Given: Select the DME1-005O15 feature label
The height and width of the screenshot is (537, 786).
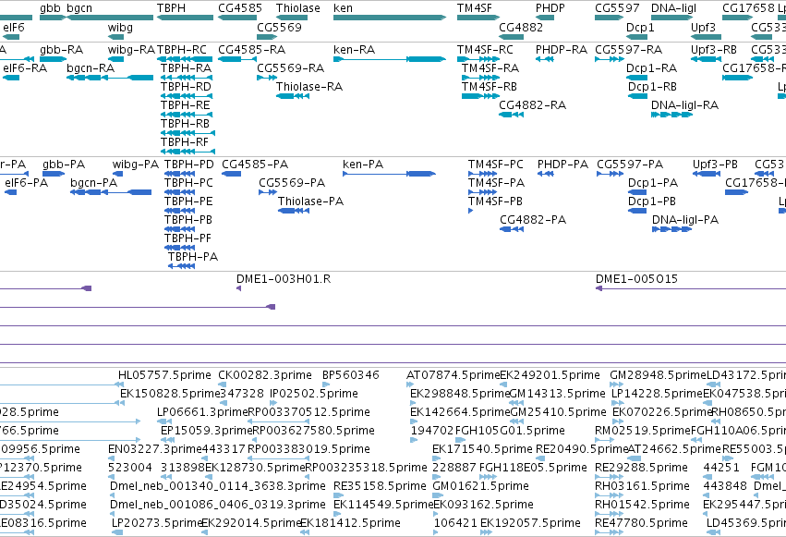Looking at the screenshot, I should pyautogui.click(x=636, y=279).
